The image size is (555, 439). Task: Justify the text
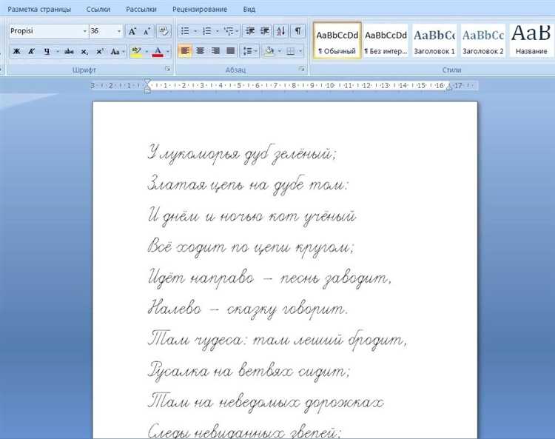point(230,52)
